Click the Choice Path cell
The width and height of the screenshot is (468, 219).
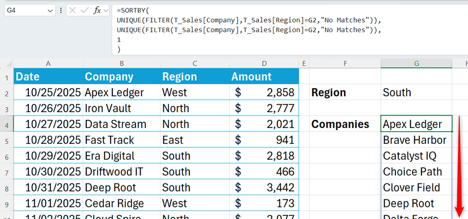(416, 171)
